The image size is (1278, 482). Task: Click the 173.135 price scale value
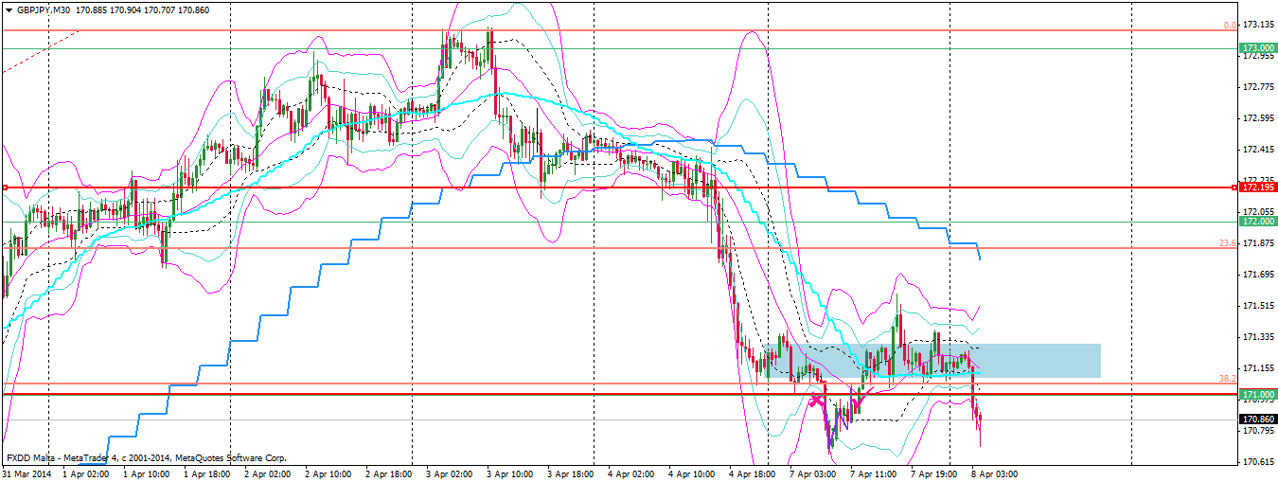pyautogui.click(x=1258, y=25)
